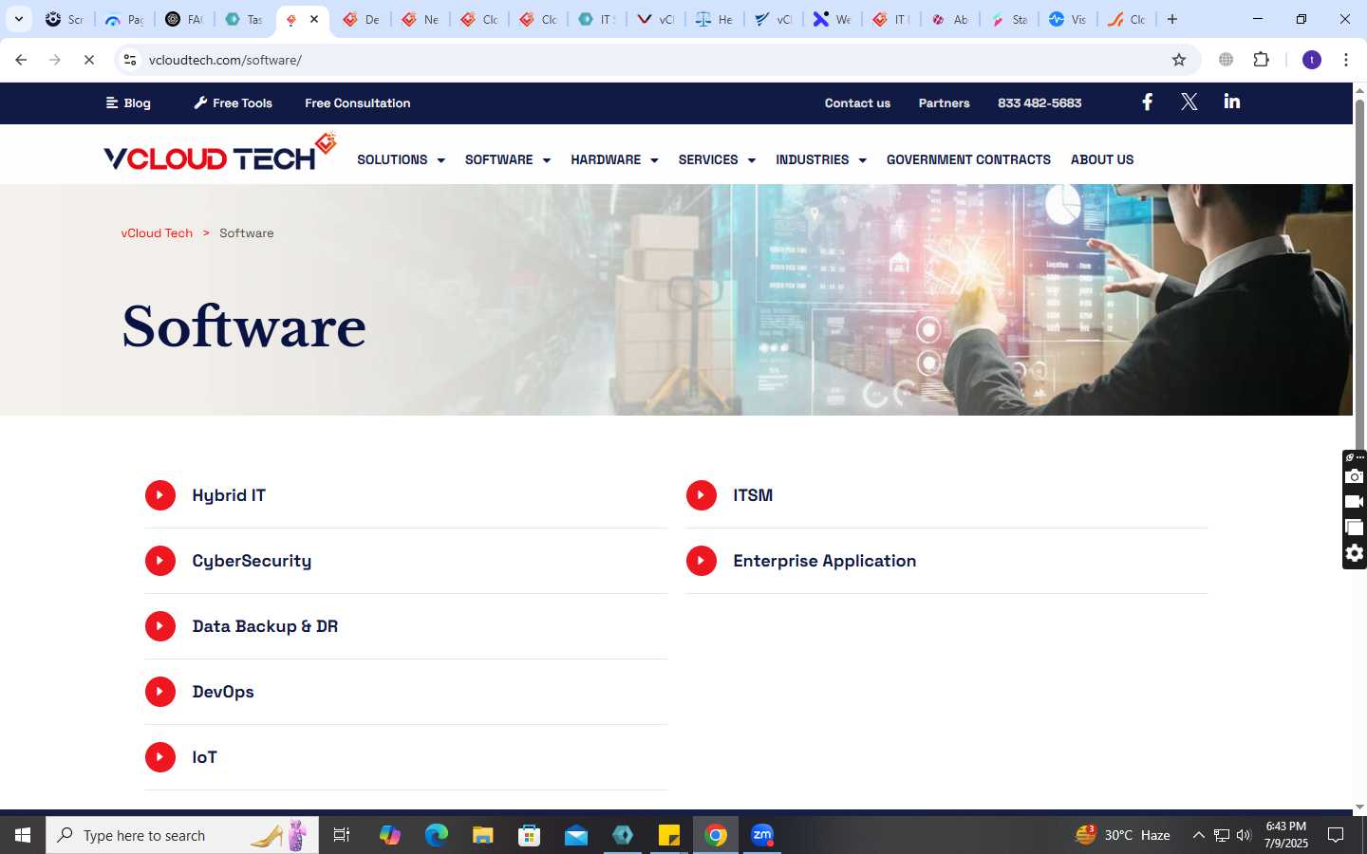The height and width of the screenshot is (854, 1367).
Task: Switch to the FAQ browser tab
Action: click(x=184, y=19)
